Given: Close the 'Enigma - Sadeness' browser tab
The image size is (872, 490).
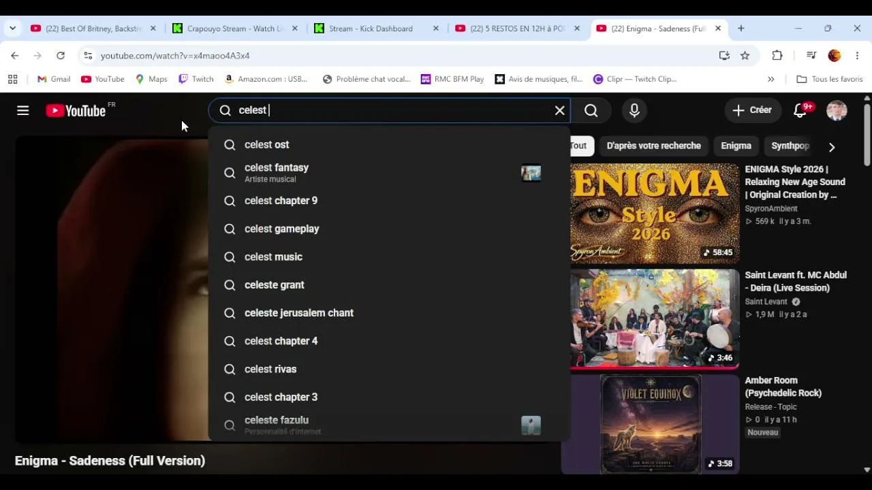Looking at the screenshot, I should click(718, 29).
